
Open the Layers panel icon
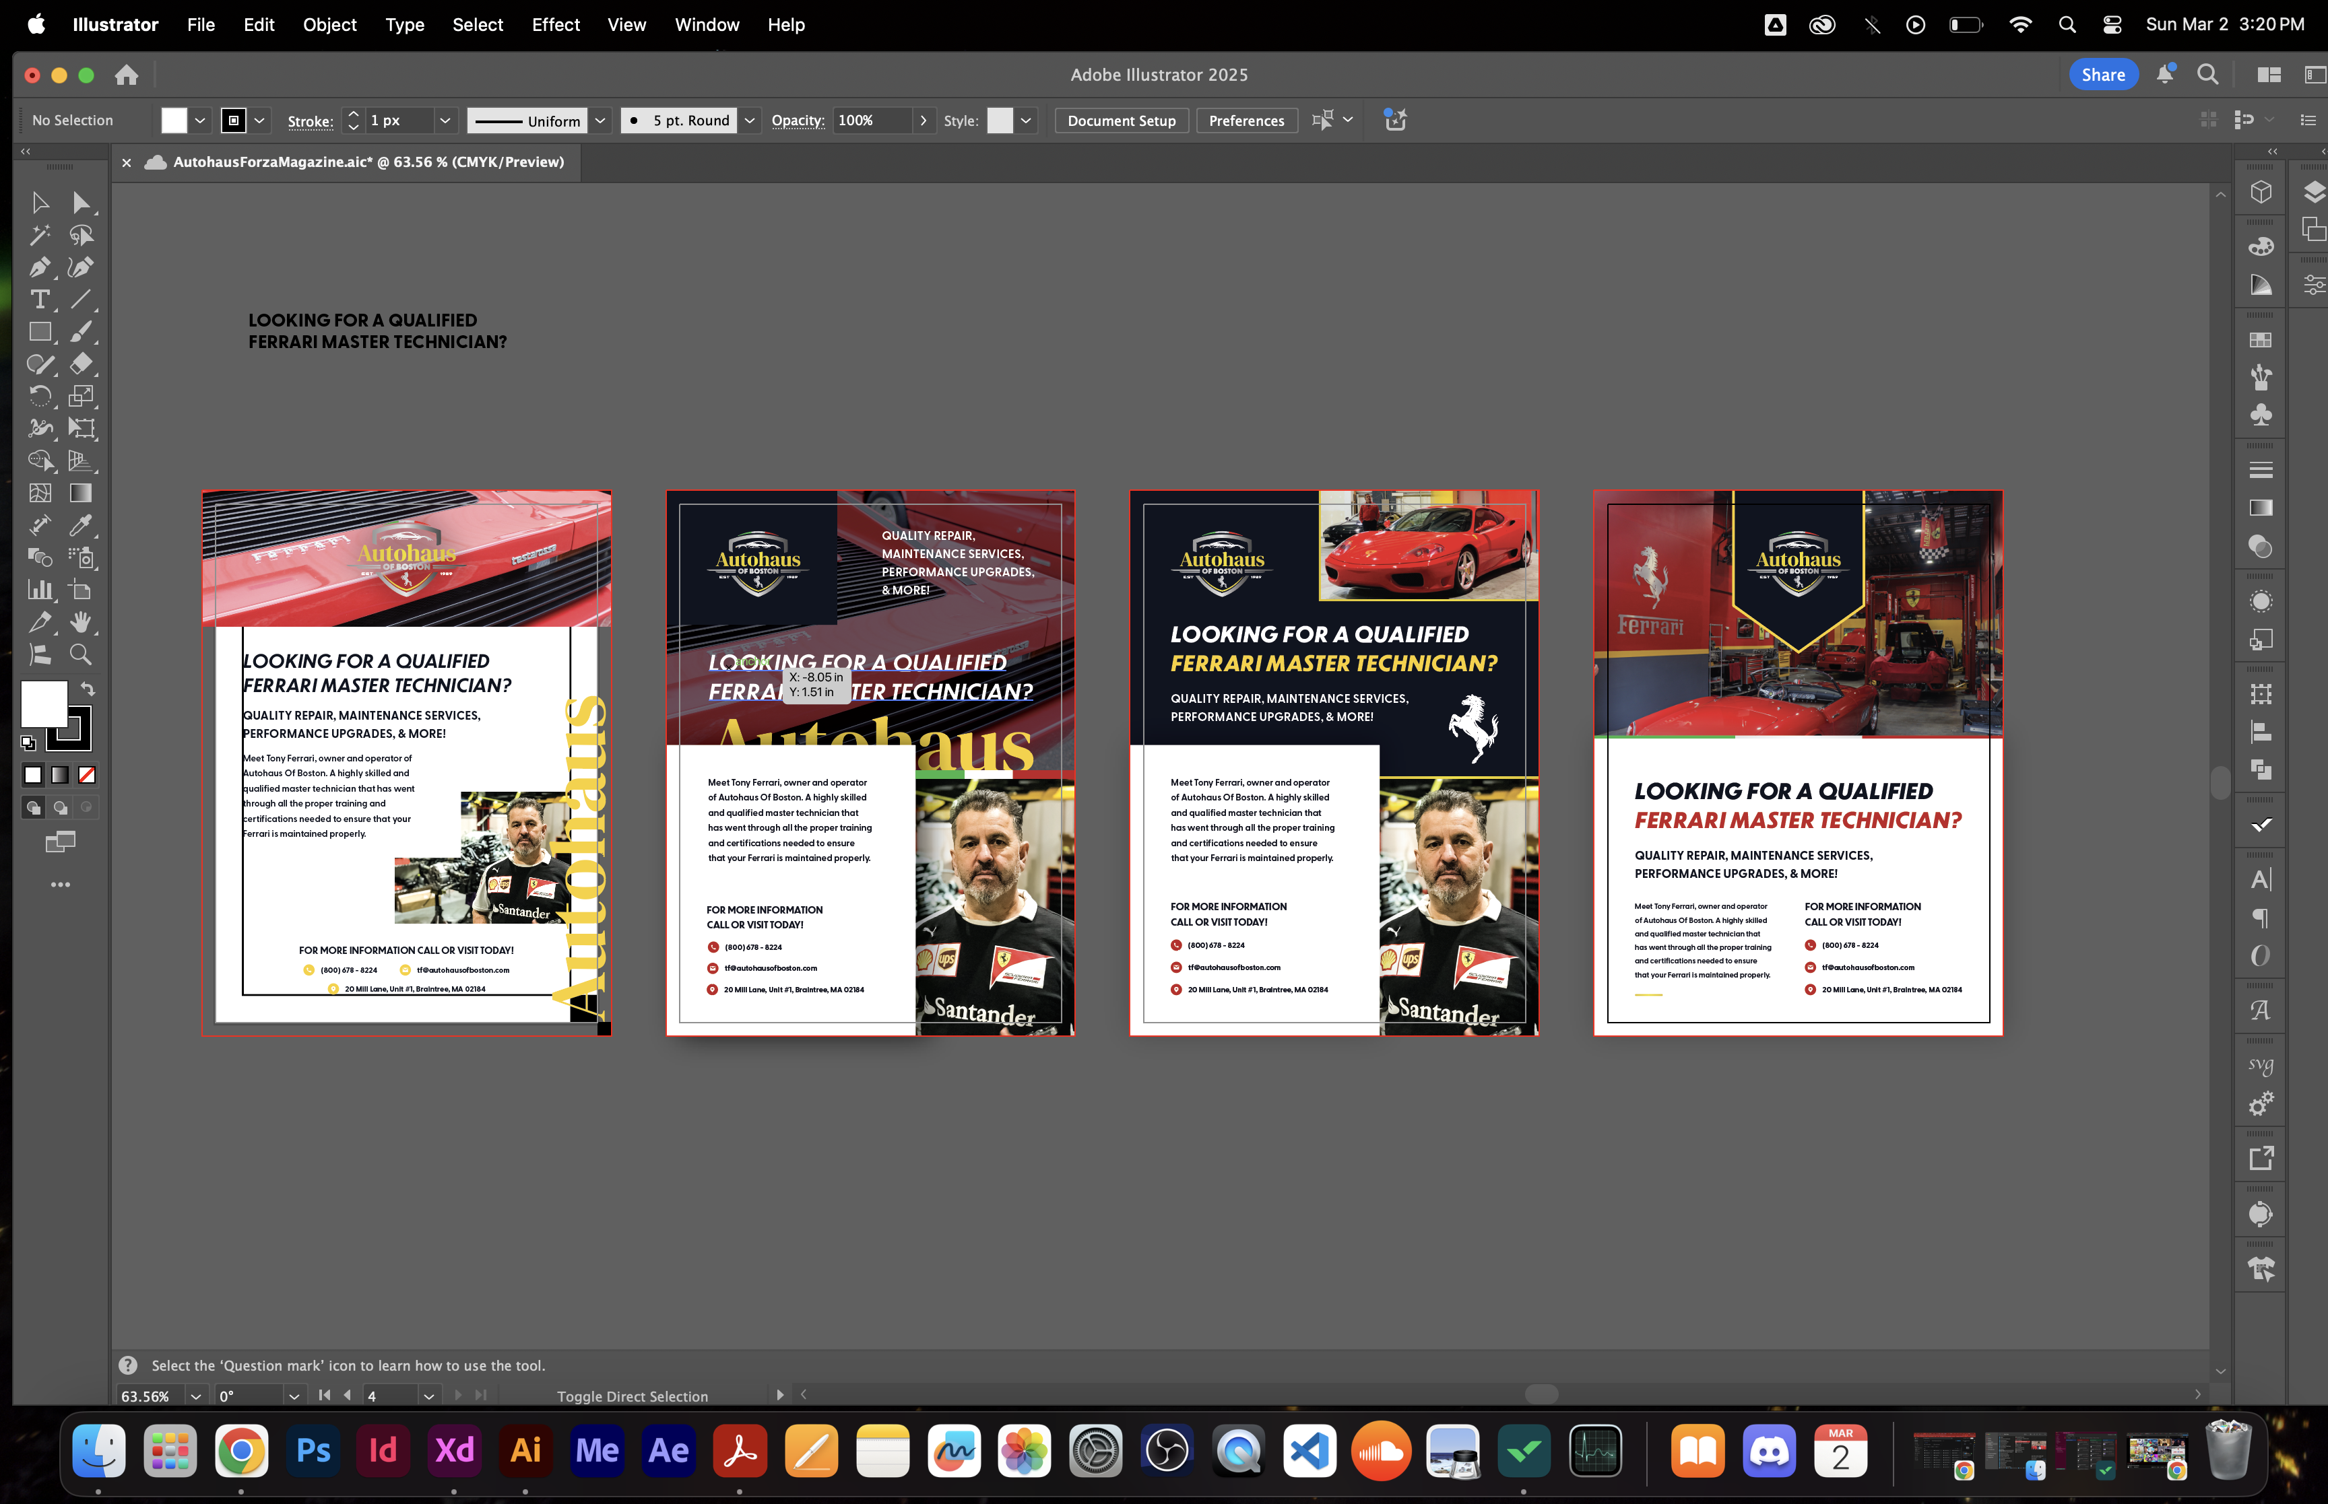click(2313, 191)
